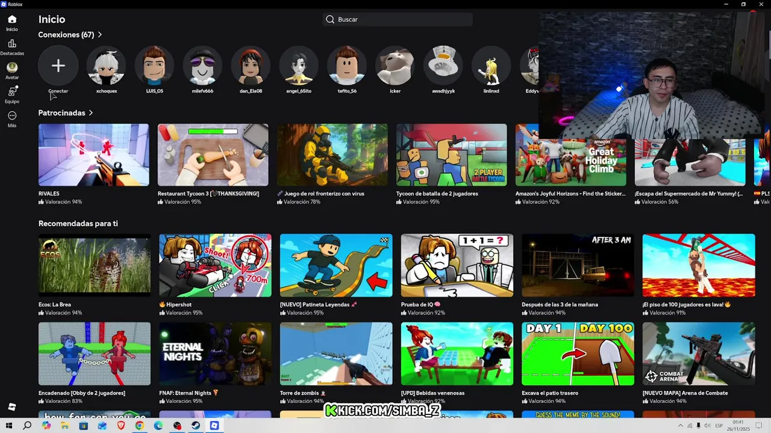Viewport: 771px width, 433px height.
Task: Click into the Buscar search field
Action: point(398,19)
